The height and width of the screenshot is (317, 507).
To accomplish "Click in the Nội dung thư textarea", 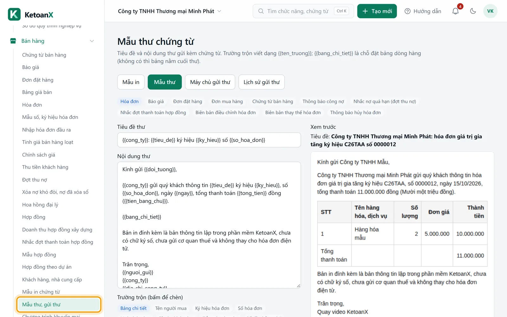I will coord(209,225).
